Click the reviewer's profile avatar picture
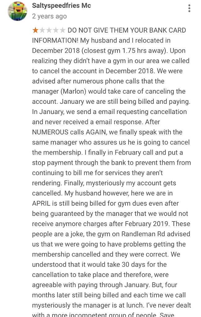The width and height of the screenshot is (201, 317). 17,11
